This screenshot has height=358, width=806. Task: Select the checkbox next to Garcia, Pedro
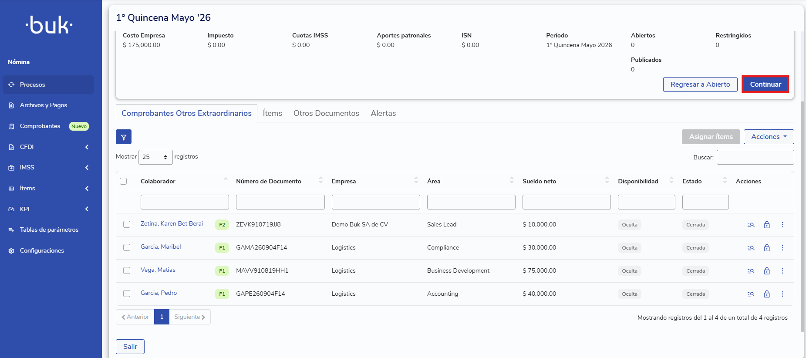[127, 294]
